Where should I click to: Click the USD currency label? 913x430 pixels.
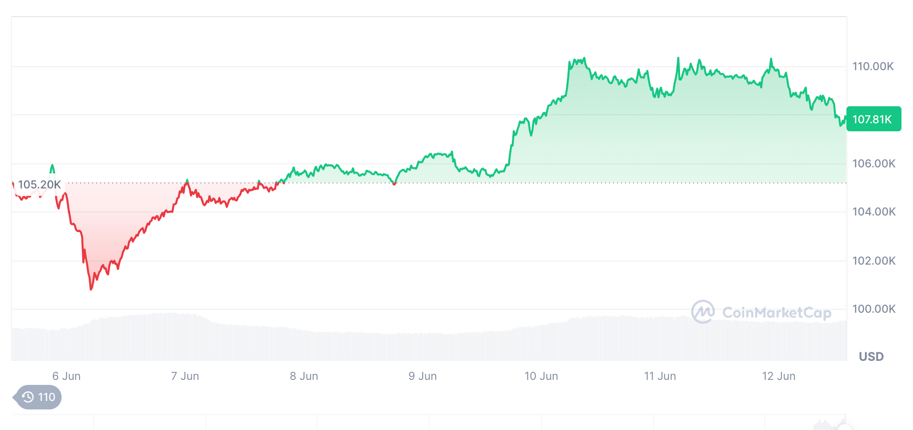[x=871, y=356]
